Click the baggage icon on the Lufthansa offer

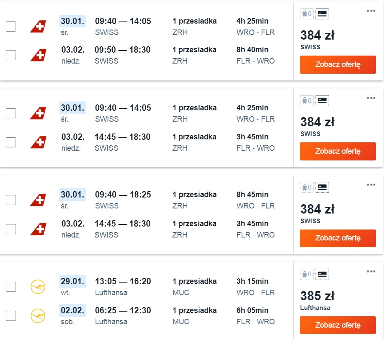pos(307,274)
